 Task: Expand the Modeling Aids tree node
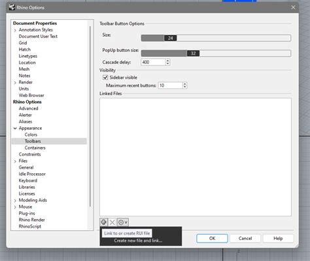(15, 201)
